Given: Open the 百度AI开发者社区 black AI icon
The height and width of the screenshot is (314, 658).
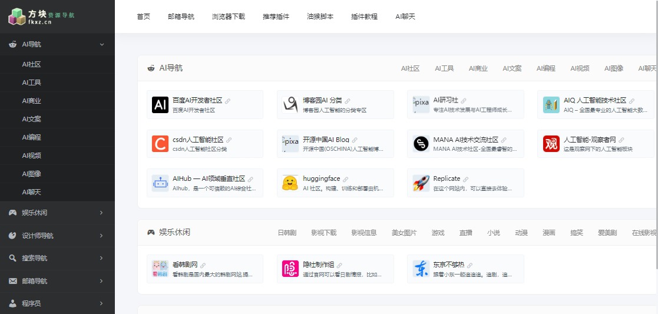Looking at the screenshot, I should (x=160, y=105).
